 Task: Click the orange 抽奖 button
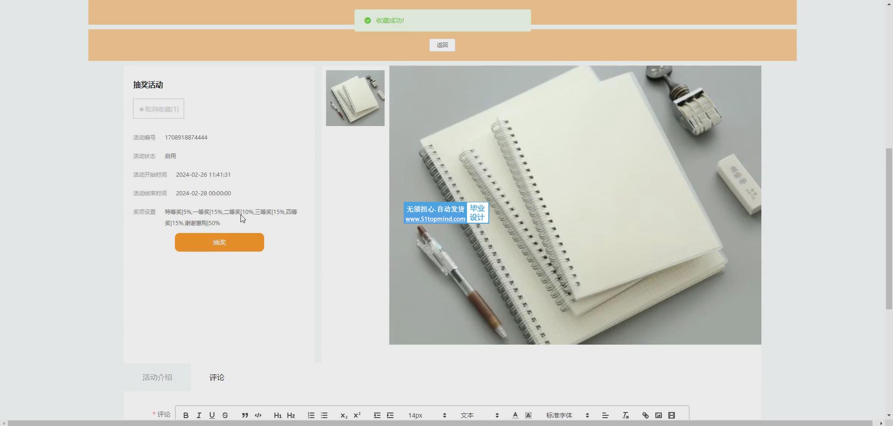coord(220,242)
